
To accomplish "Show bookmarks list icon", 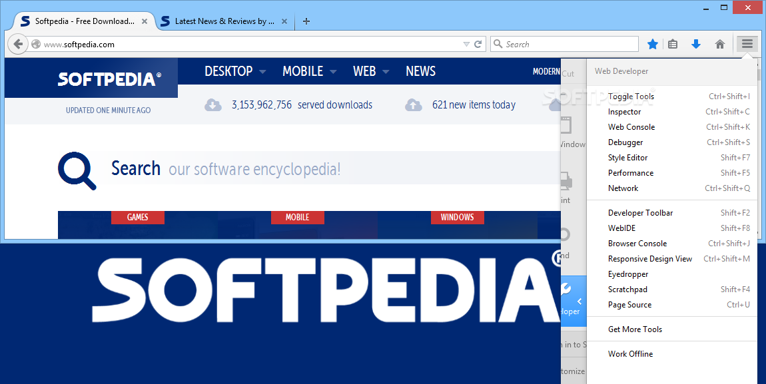I will pyautogui.click(x=673, y=45).
